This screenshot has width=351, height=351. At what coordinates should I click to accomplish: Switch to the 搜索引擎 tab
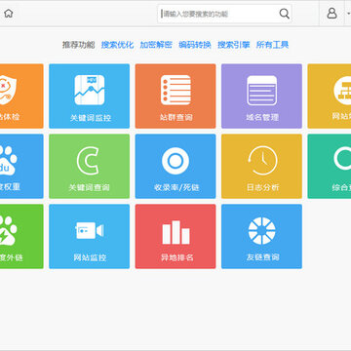[x=234, y=45]
